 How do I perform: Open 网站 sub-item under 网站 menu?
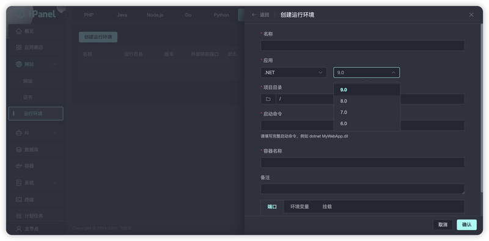28,81
